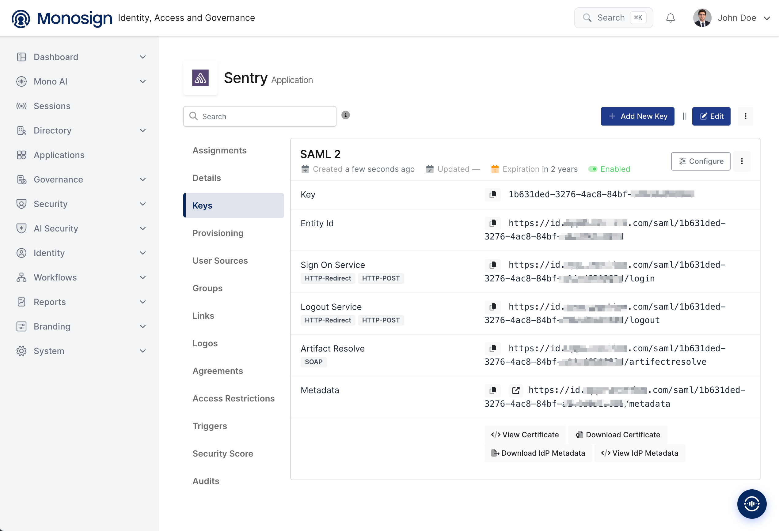
Task: Expand the Workflows menu
Action: click(82, 277)
